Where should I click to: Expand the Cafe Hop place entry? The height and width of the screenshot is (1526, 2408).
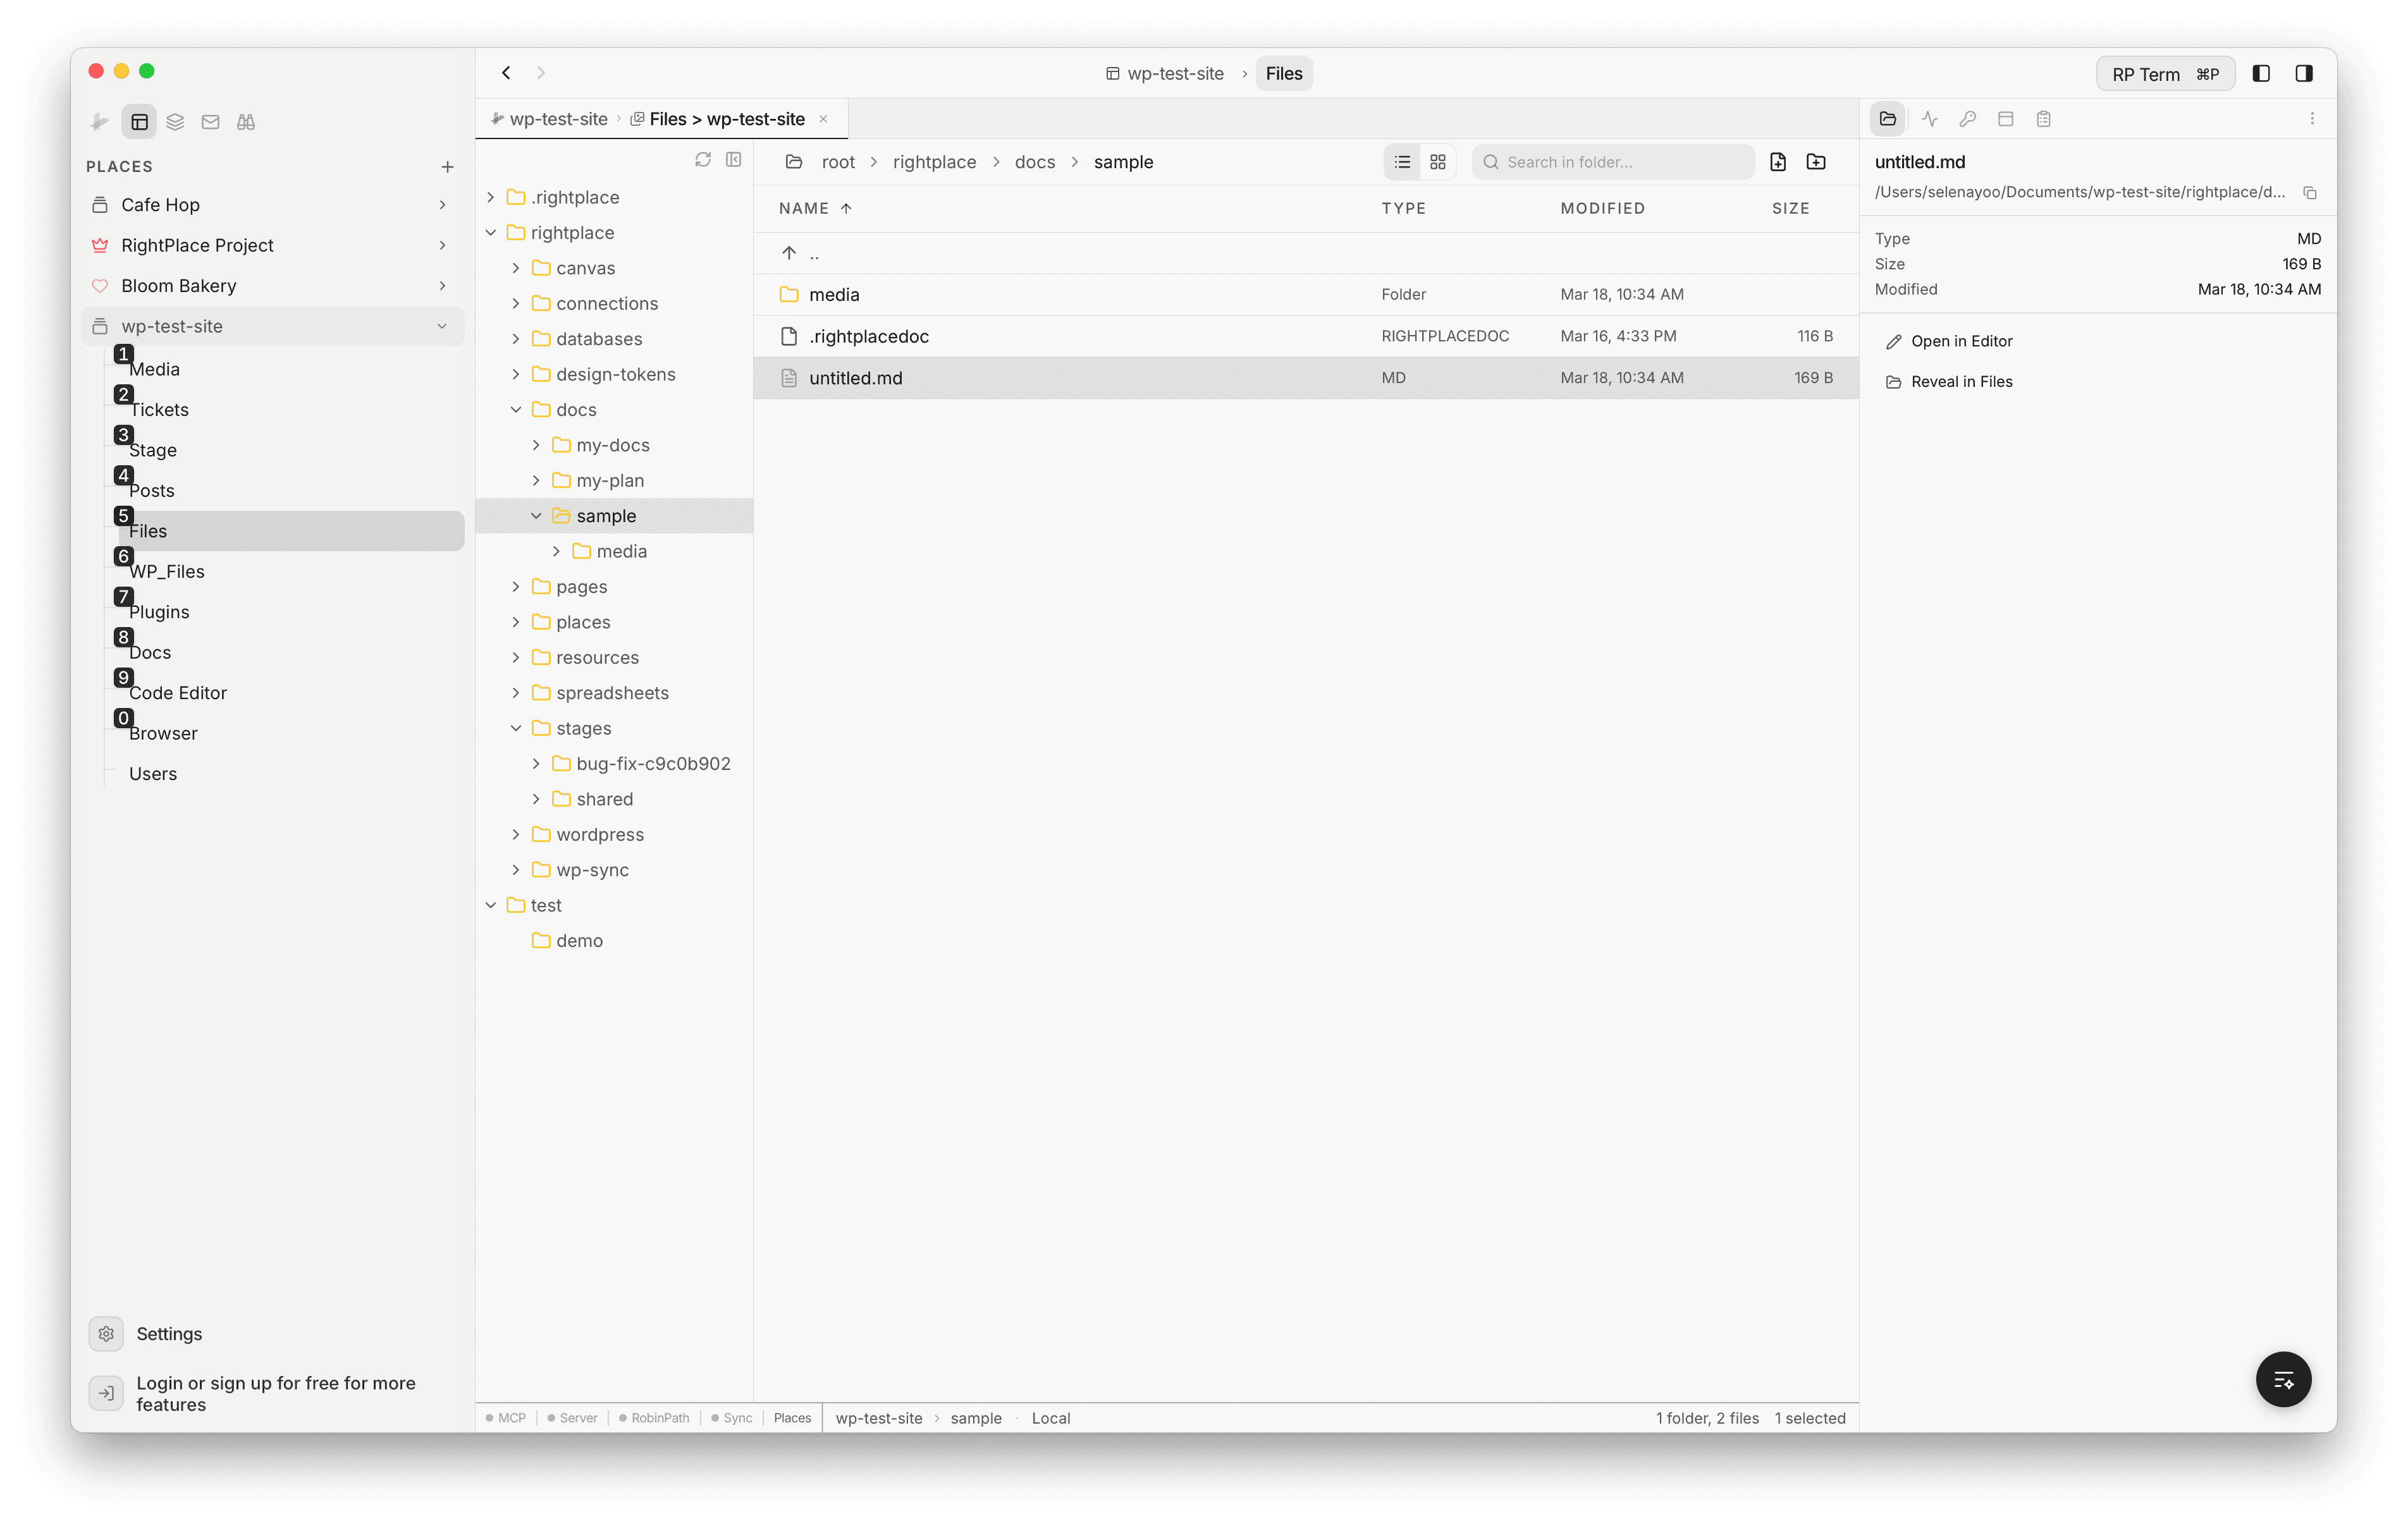[x=442, y=204]
